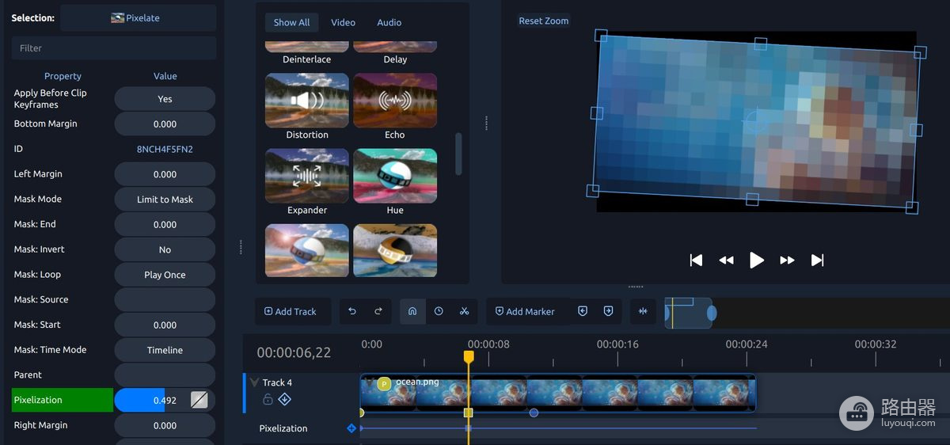Click the Left Margin 0.000 value
This screenshot has width=950, height=445.
165,174
